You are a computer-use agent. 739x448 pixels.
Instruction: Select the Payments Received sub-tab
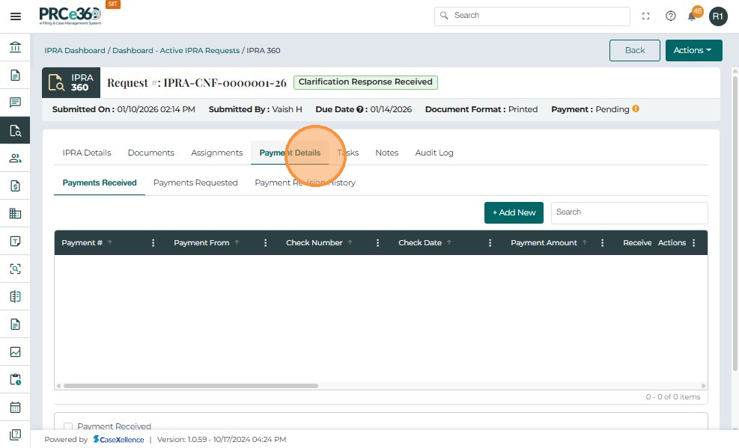[100, 182]
